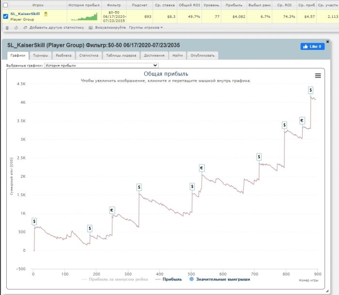The height and width of the screenshot is (295, 339).
Task: Click the refresh icon in the player toolbar
Action: 16,28
